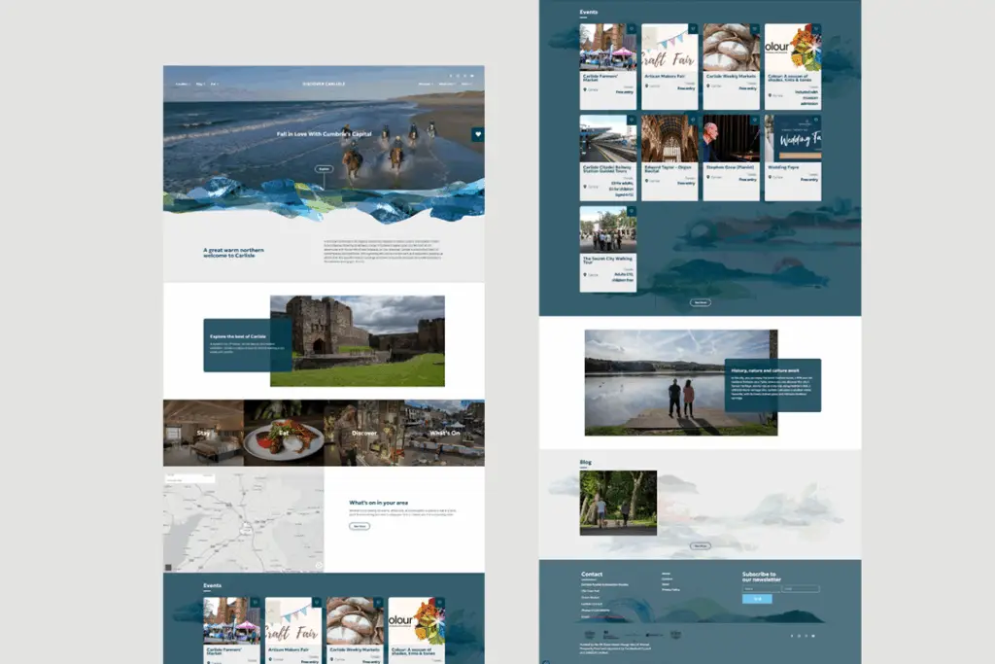
Task: Open the Edward Taylor Organ Recital event
Action: tap(669, 158)
